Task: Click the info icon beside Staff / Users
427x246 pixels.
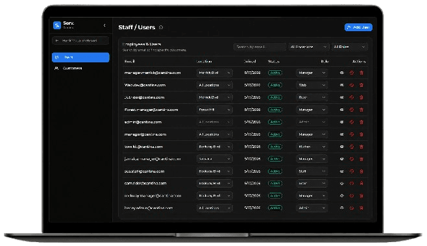Action: tap(161, 27)
